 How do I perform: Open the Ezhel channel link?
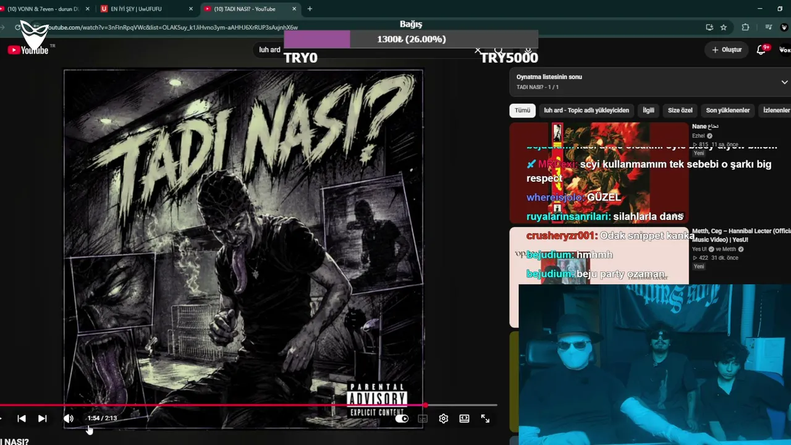pyautogui.click(x=698, y=136)
